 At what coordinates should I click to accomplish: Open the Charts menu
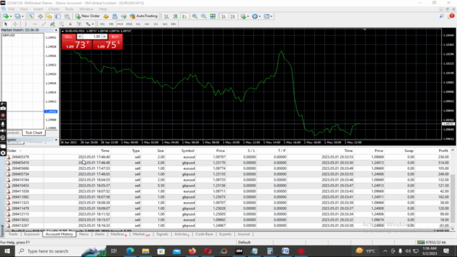coord(54,9)
